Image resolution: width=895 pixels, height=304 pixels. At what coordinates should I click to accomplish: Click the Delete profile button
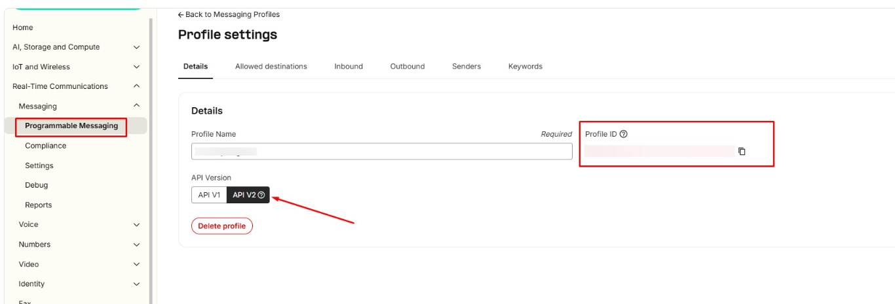tap(221, 226)
